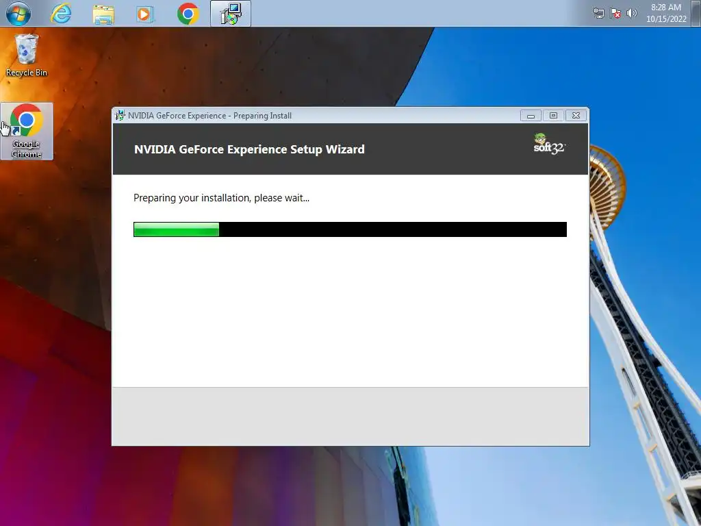Open the volume speaker tray icon
701x526 pixels.
click(x=632, y=13)
